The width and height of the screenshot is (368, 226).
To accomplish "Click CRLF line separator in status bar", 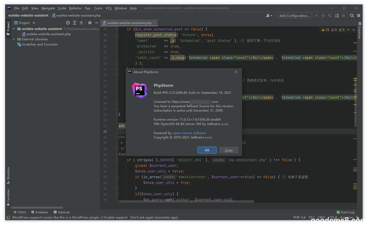I will (322, 217).
